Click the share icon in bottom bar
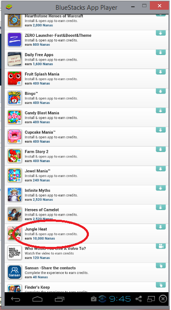The image size is (171, 310). tap(139, 299)
